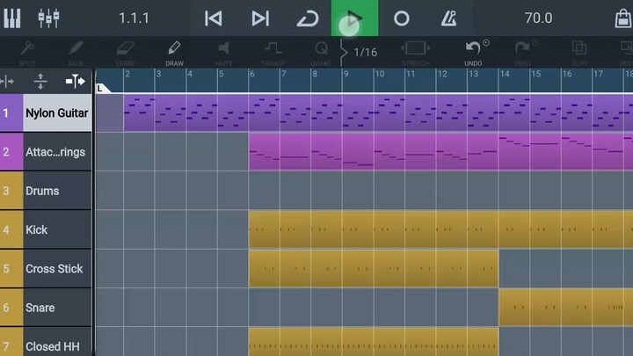The width and height of the screenshot is (633, 356).
Task: Select the Draw pencil tool
Action: (174, 52)
